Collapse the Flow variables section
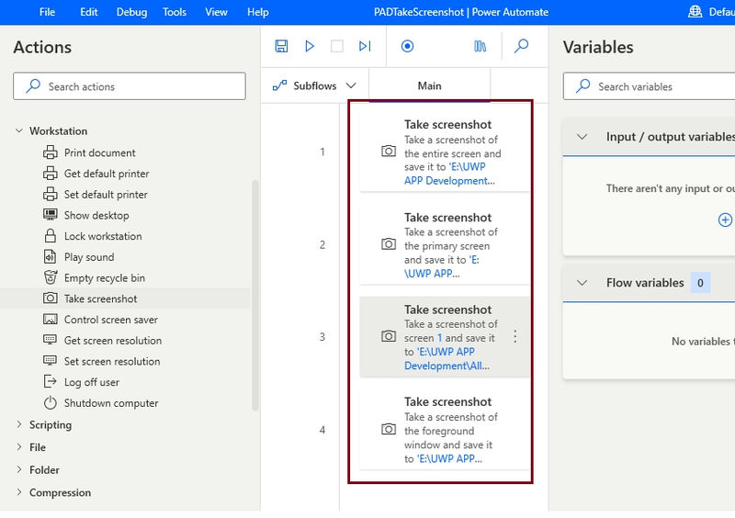This screenshot has width=735, height=518. (582, 283)
